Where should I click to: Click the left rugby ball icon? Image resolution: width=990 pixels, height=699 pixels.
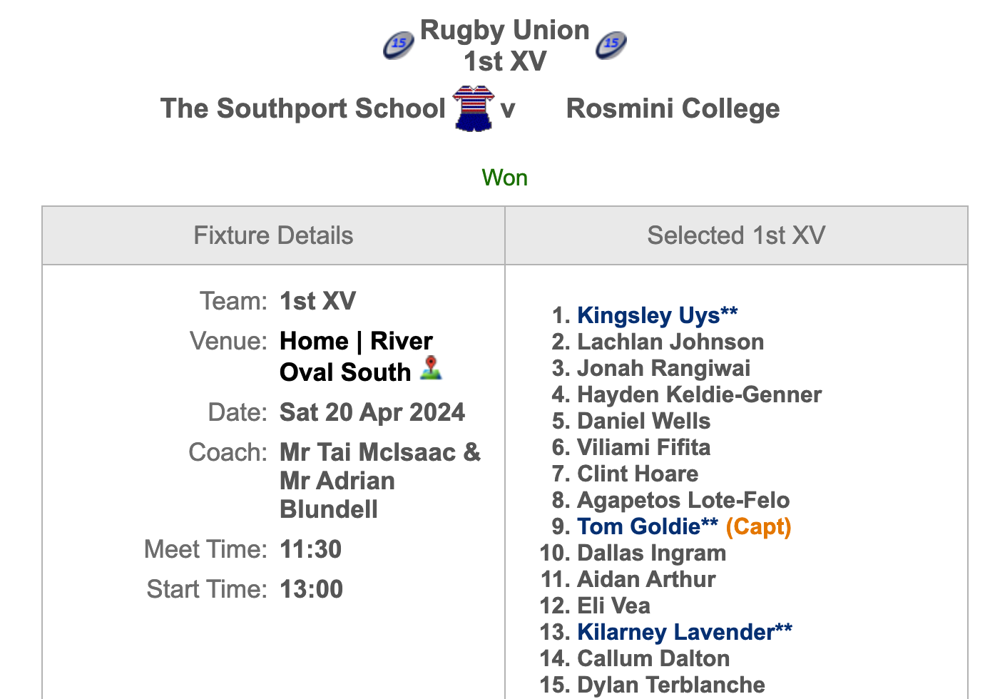(x=398, y=46)
